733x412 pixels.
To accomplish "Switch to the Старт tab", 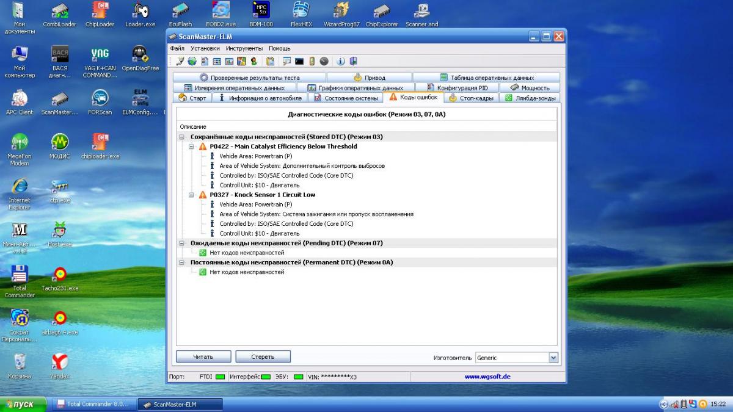I will (x=192, y=98).
